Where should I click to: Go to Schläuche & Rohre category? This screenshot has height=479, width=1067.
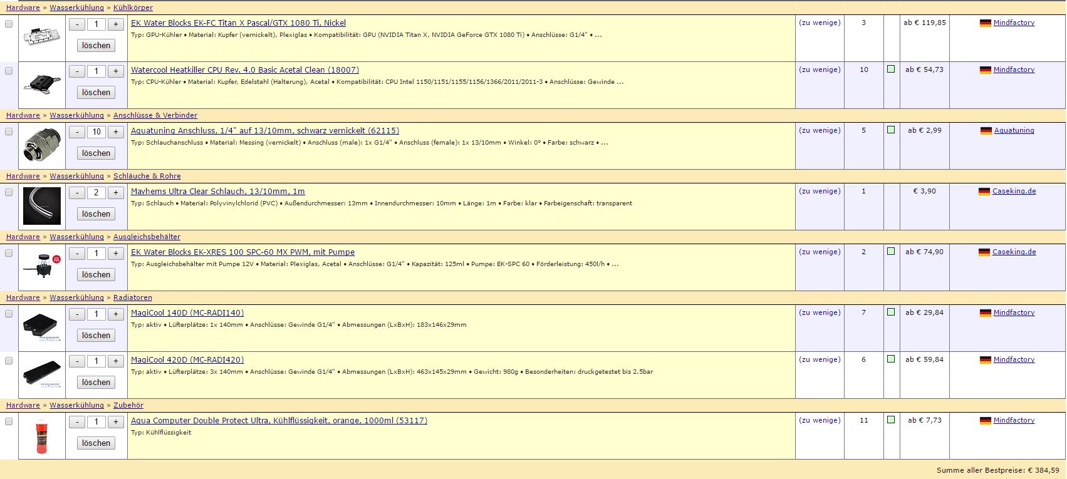pyautogui.click(x=147, y=177)
